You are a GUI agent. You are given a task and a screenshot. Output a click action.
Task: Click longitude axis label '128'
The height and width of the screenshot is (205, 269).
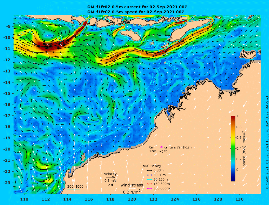pos(218,199)
